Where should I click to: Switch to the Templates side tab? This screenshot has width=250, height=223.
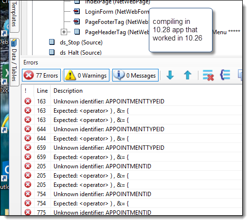click(x=15, y=15)
